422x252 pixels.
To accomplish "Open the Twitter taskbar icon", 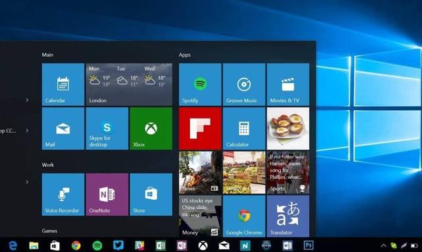I will click(x=119, y=245).
